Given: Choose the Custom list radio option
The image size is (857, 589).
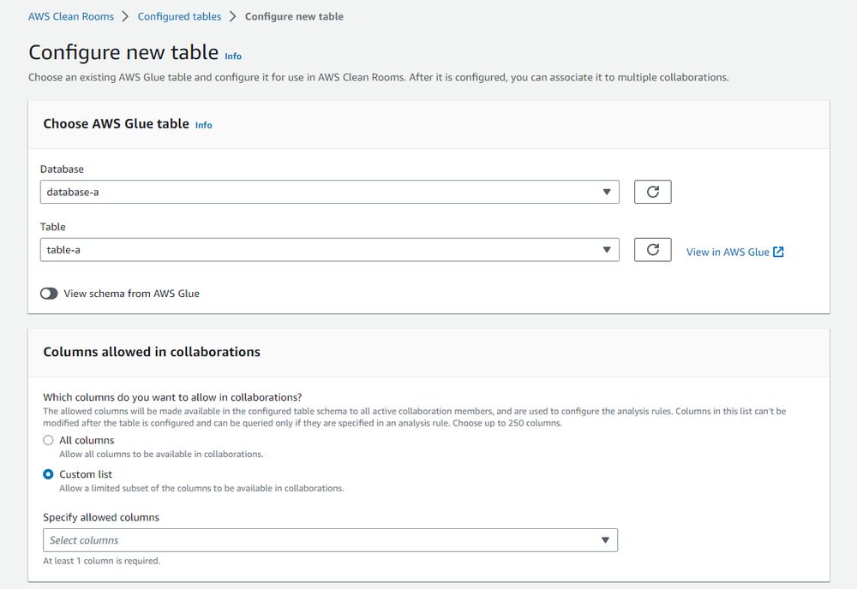Looking at the screenshot, I should 48,474.
